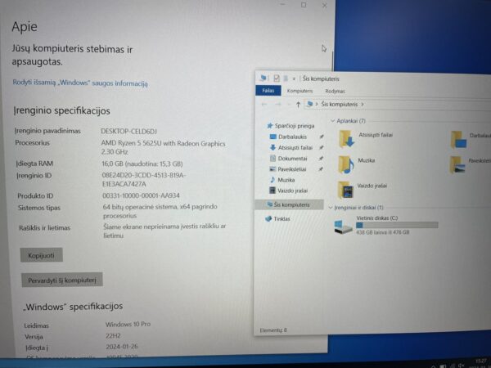
Task: Click the PC icon in address bar
Action: tap(309, 104)
